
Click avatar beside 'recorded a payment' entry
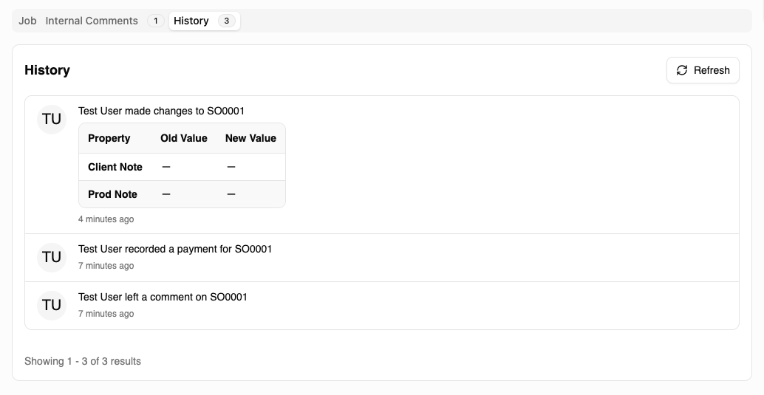(x=52, y=257)
